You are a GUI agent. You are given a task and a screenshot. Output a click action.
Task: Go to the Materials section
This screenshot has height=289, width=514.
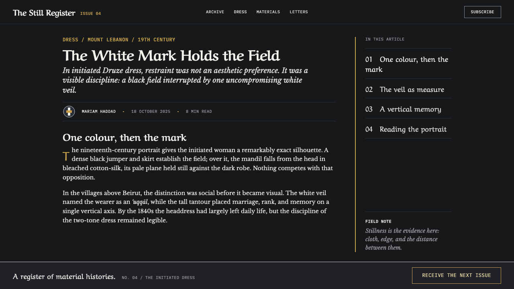[268, 12]
